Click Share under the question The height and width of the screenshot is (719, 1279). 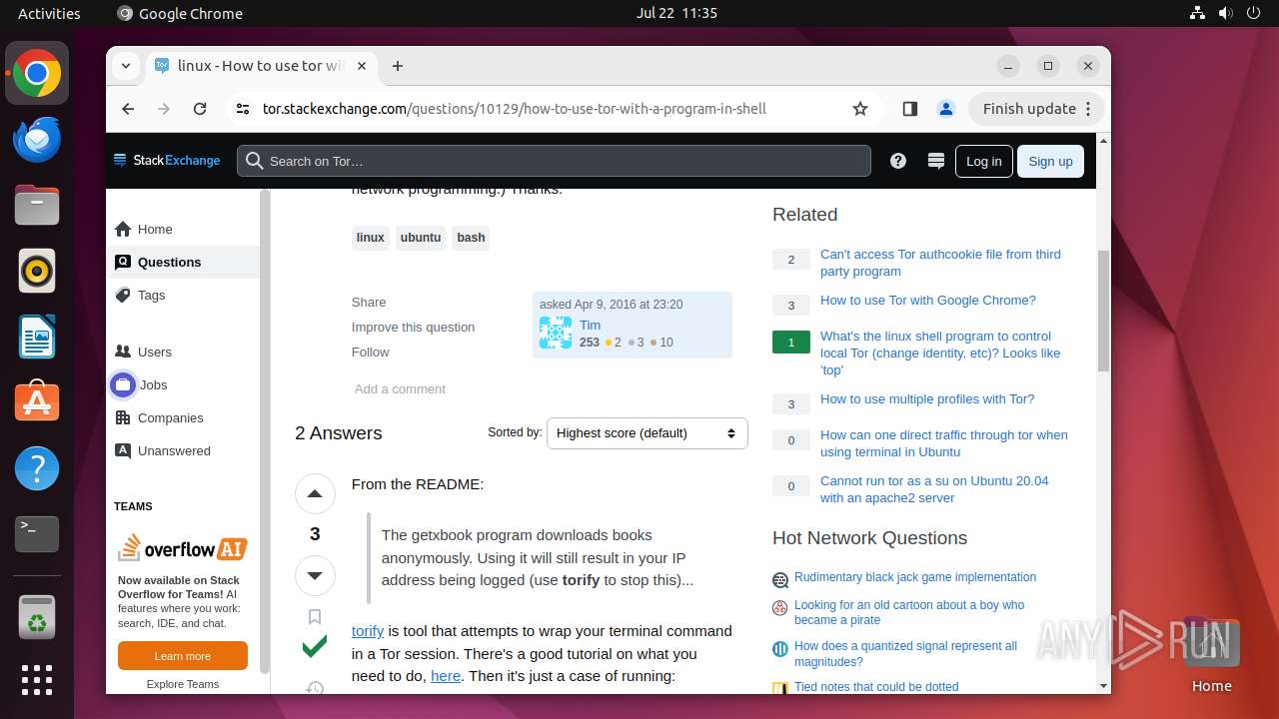(x=369, y=302)
